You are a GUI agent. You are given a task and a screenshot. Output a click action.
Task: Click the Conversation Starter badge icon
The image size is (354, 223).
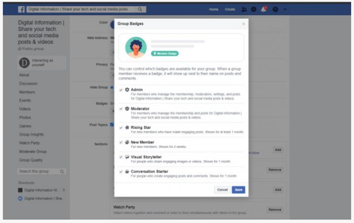point(127,172)
